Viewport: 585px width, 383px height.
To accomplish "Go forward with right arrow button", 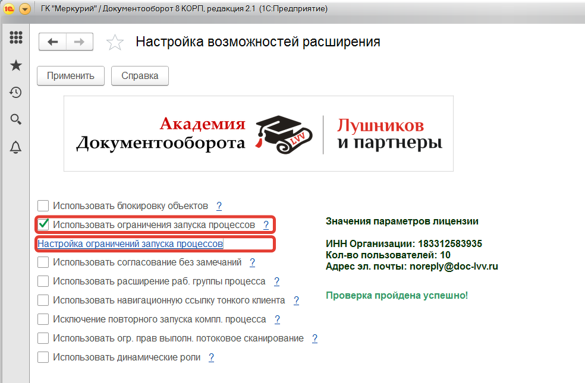I will point(80,42).
